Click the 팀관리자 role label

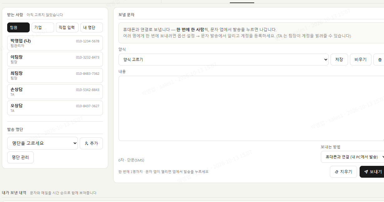click(17, 46)
